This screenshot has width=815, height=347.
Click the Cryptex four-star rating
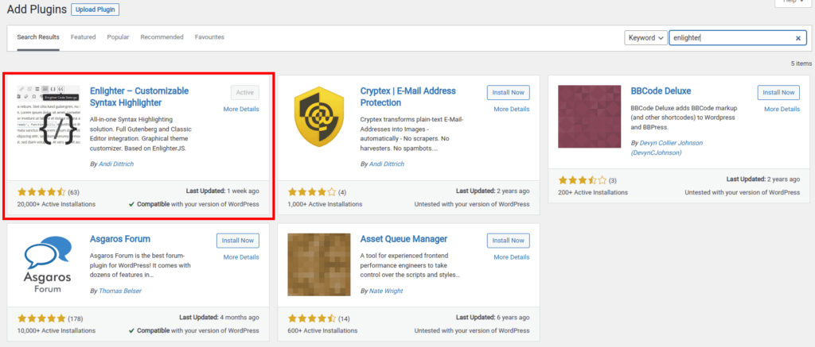coord(312,192)
